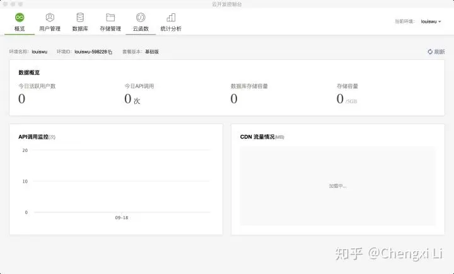This screenshot has width=454, height=274.
Task: Switch to the 统计分析 tab label
Action: [171, 28]
